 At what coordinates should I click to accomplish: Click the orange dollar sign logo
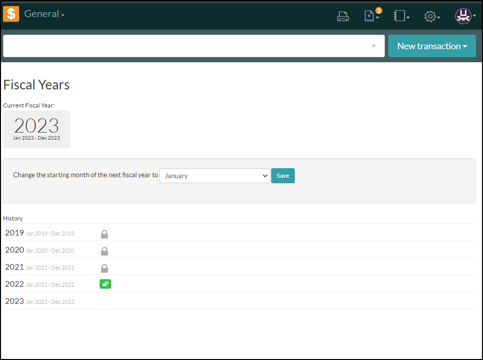pyautogui.click(x=11, y=14)
